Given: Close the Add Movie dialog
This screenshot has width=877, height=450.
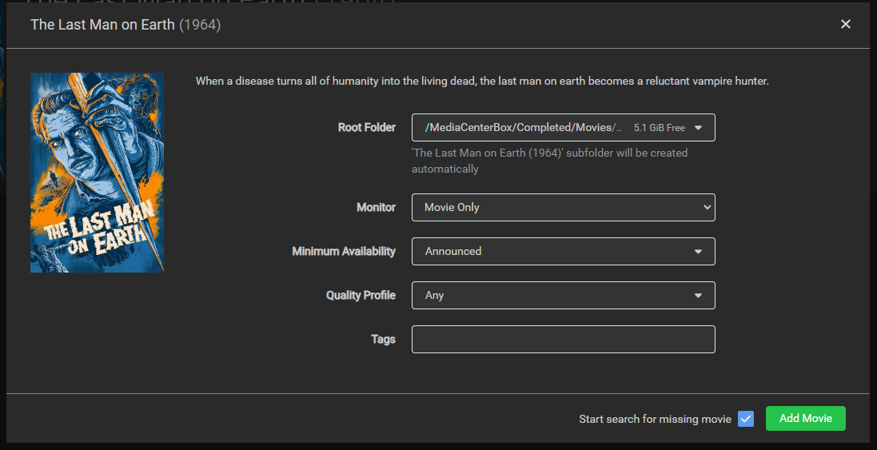Looking at the screenshot, I should (x=845, y=24).
